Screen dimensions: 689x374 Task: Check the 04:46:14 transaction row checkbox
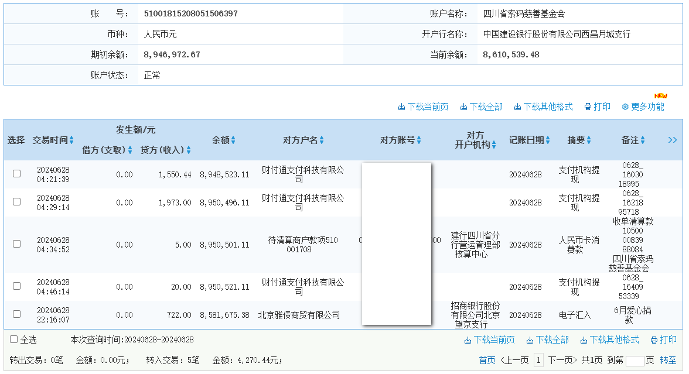[x=16, y=286]
